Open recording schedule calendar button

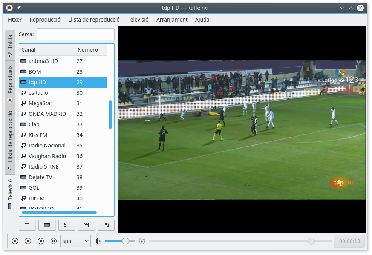(x=86, y=225)
